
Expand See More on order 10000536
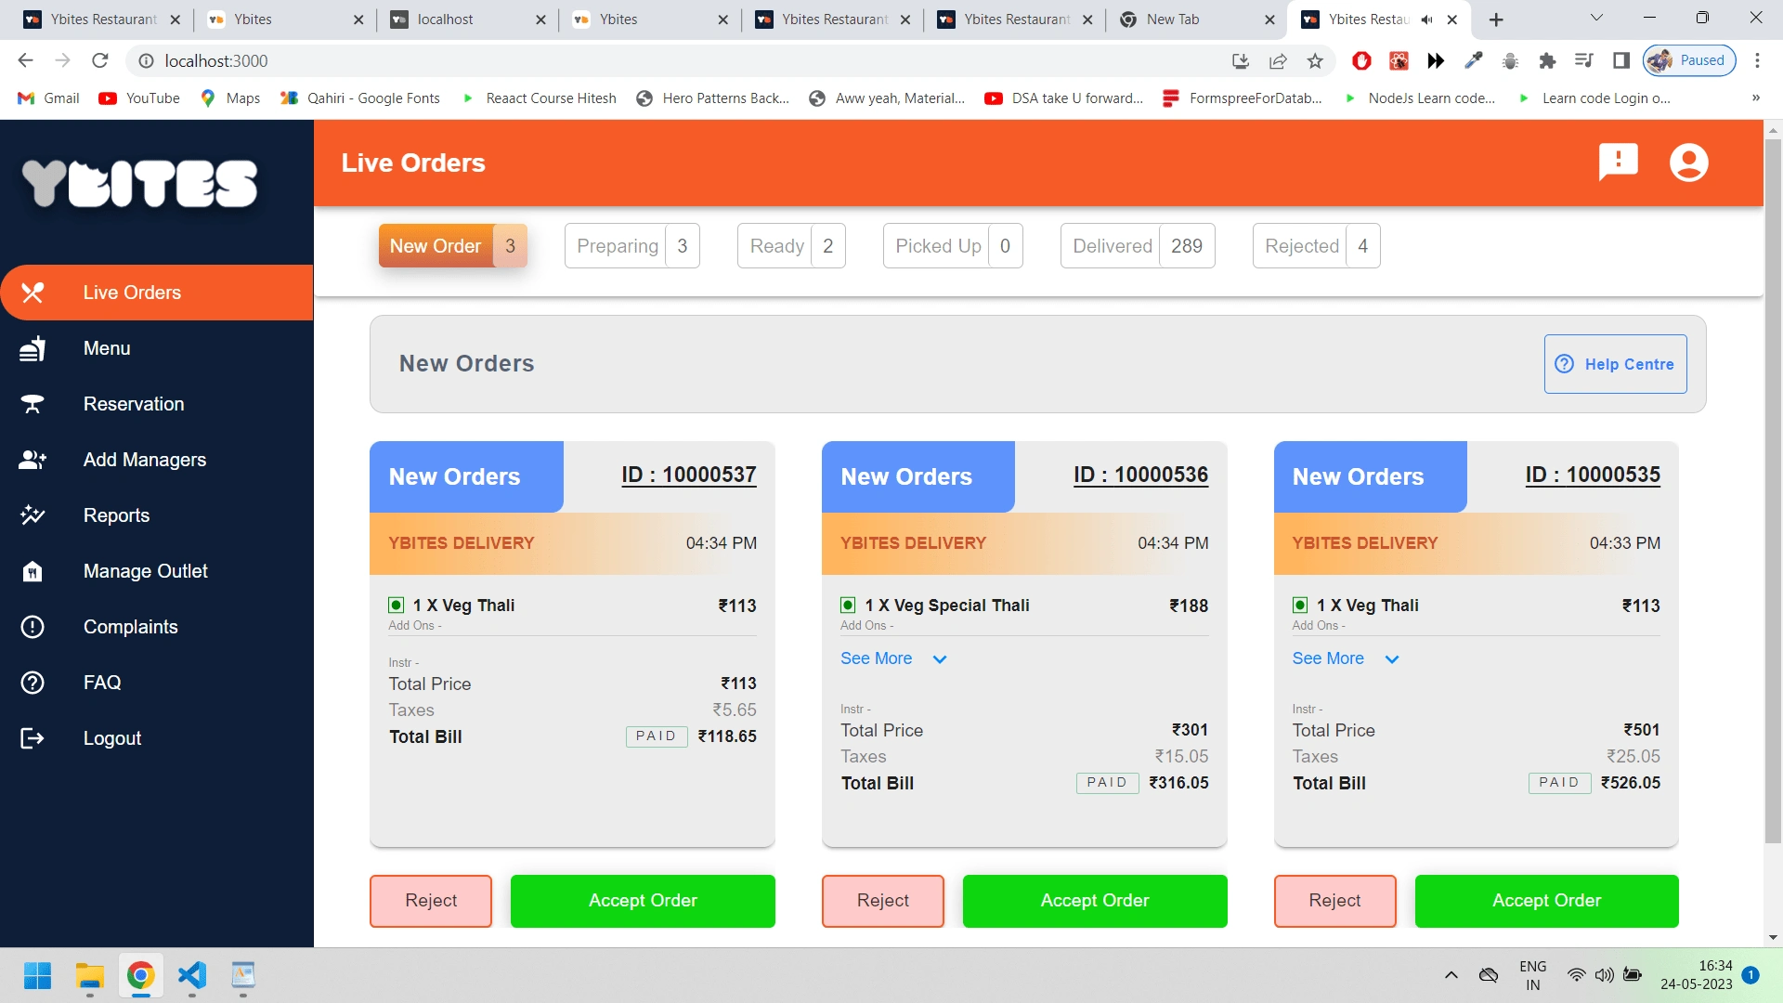(x=892, y=658)
